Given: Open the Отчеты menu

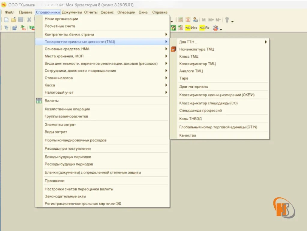Looking at the screenshot, I should click(x=91, y=12).
